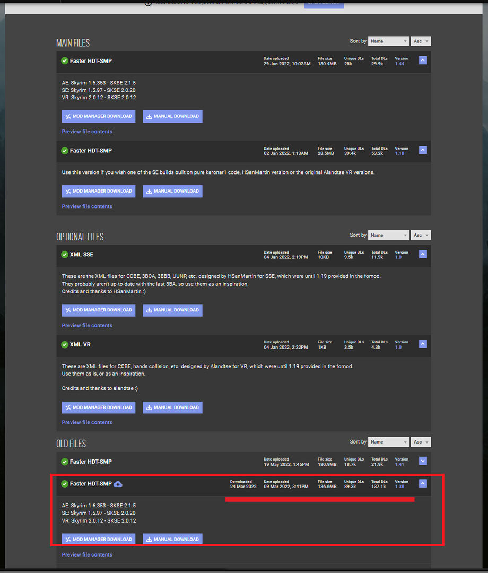Viewport: 488px width, 573px height.
Task: Click Manual Download for version 1.44
Action: [172, 117]
